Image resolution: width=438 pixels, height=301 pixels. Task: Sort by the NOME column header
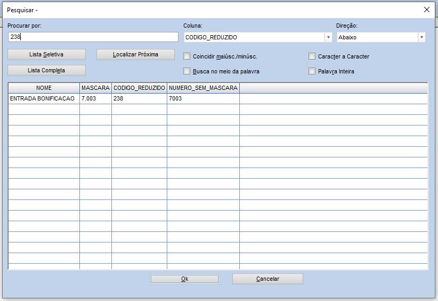point(44,88)
